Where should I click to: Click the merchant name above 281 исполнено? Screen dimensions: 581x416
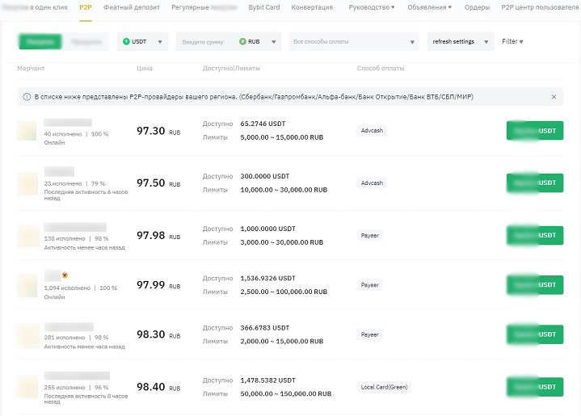click(x=69, y=326)
